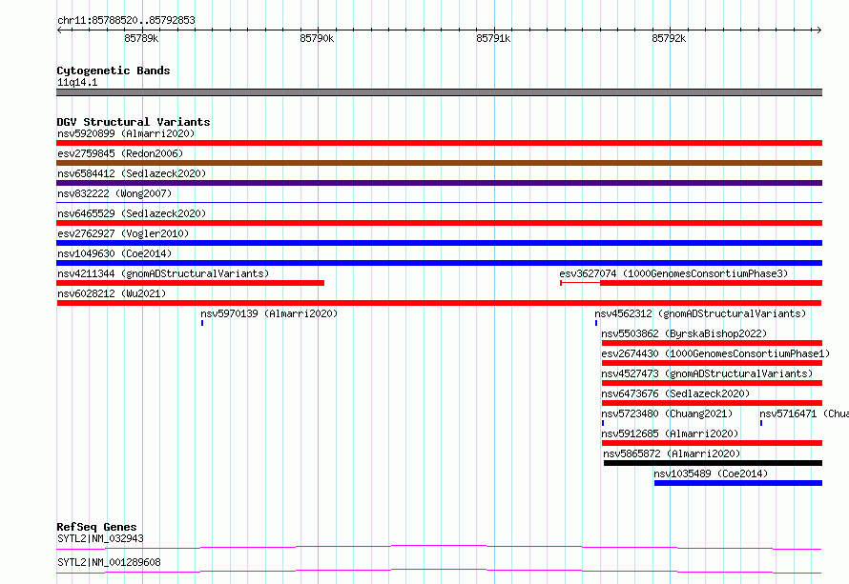Click the 85792k ruler tick label
The height and width of the screenshot is (584, 849).
pyautogui.click(x=669, y=38)
